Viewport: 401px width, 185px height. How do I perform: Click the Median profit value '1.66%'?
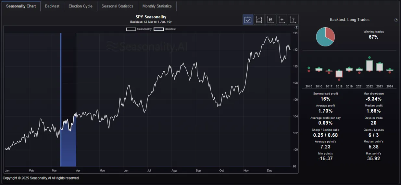pos(373,111)
